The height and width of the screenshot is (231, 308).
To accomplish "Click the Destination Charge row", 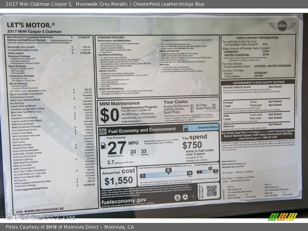I will (x=55, y=186).
